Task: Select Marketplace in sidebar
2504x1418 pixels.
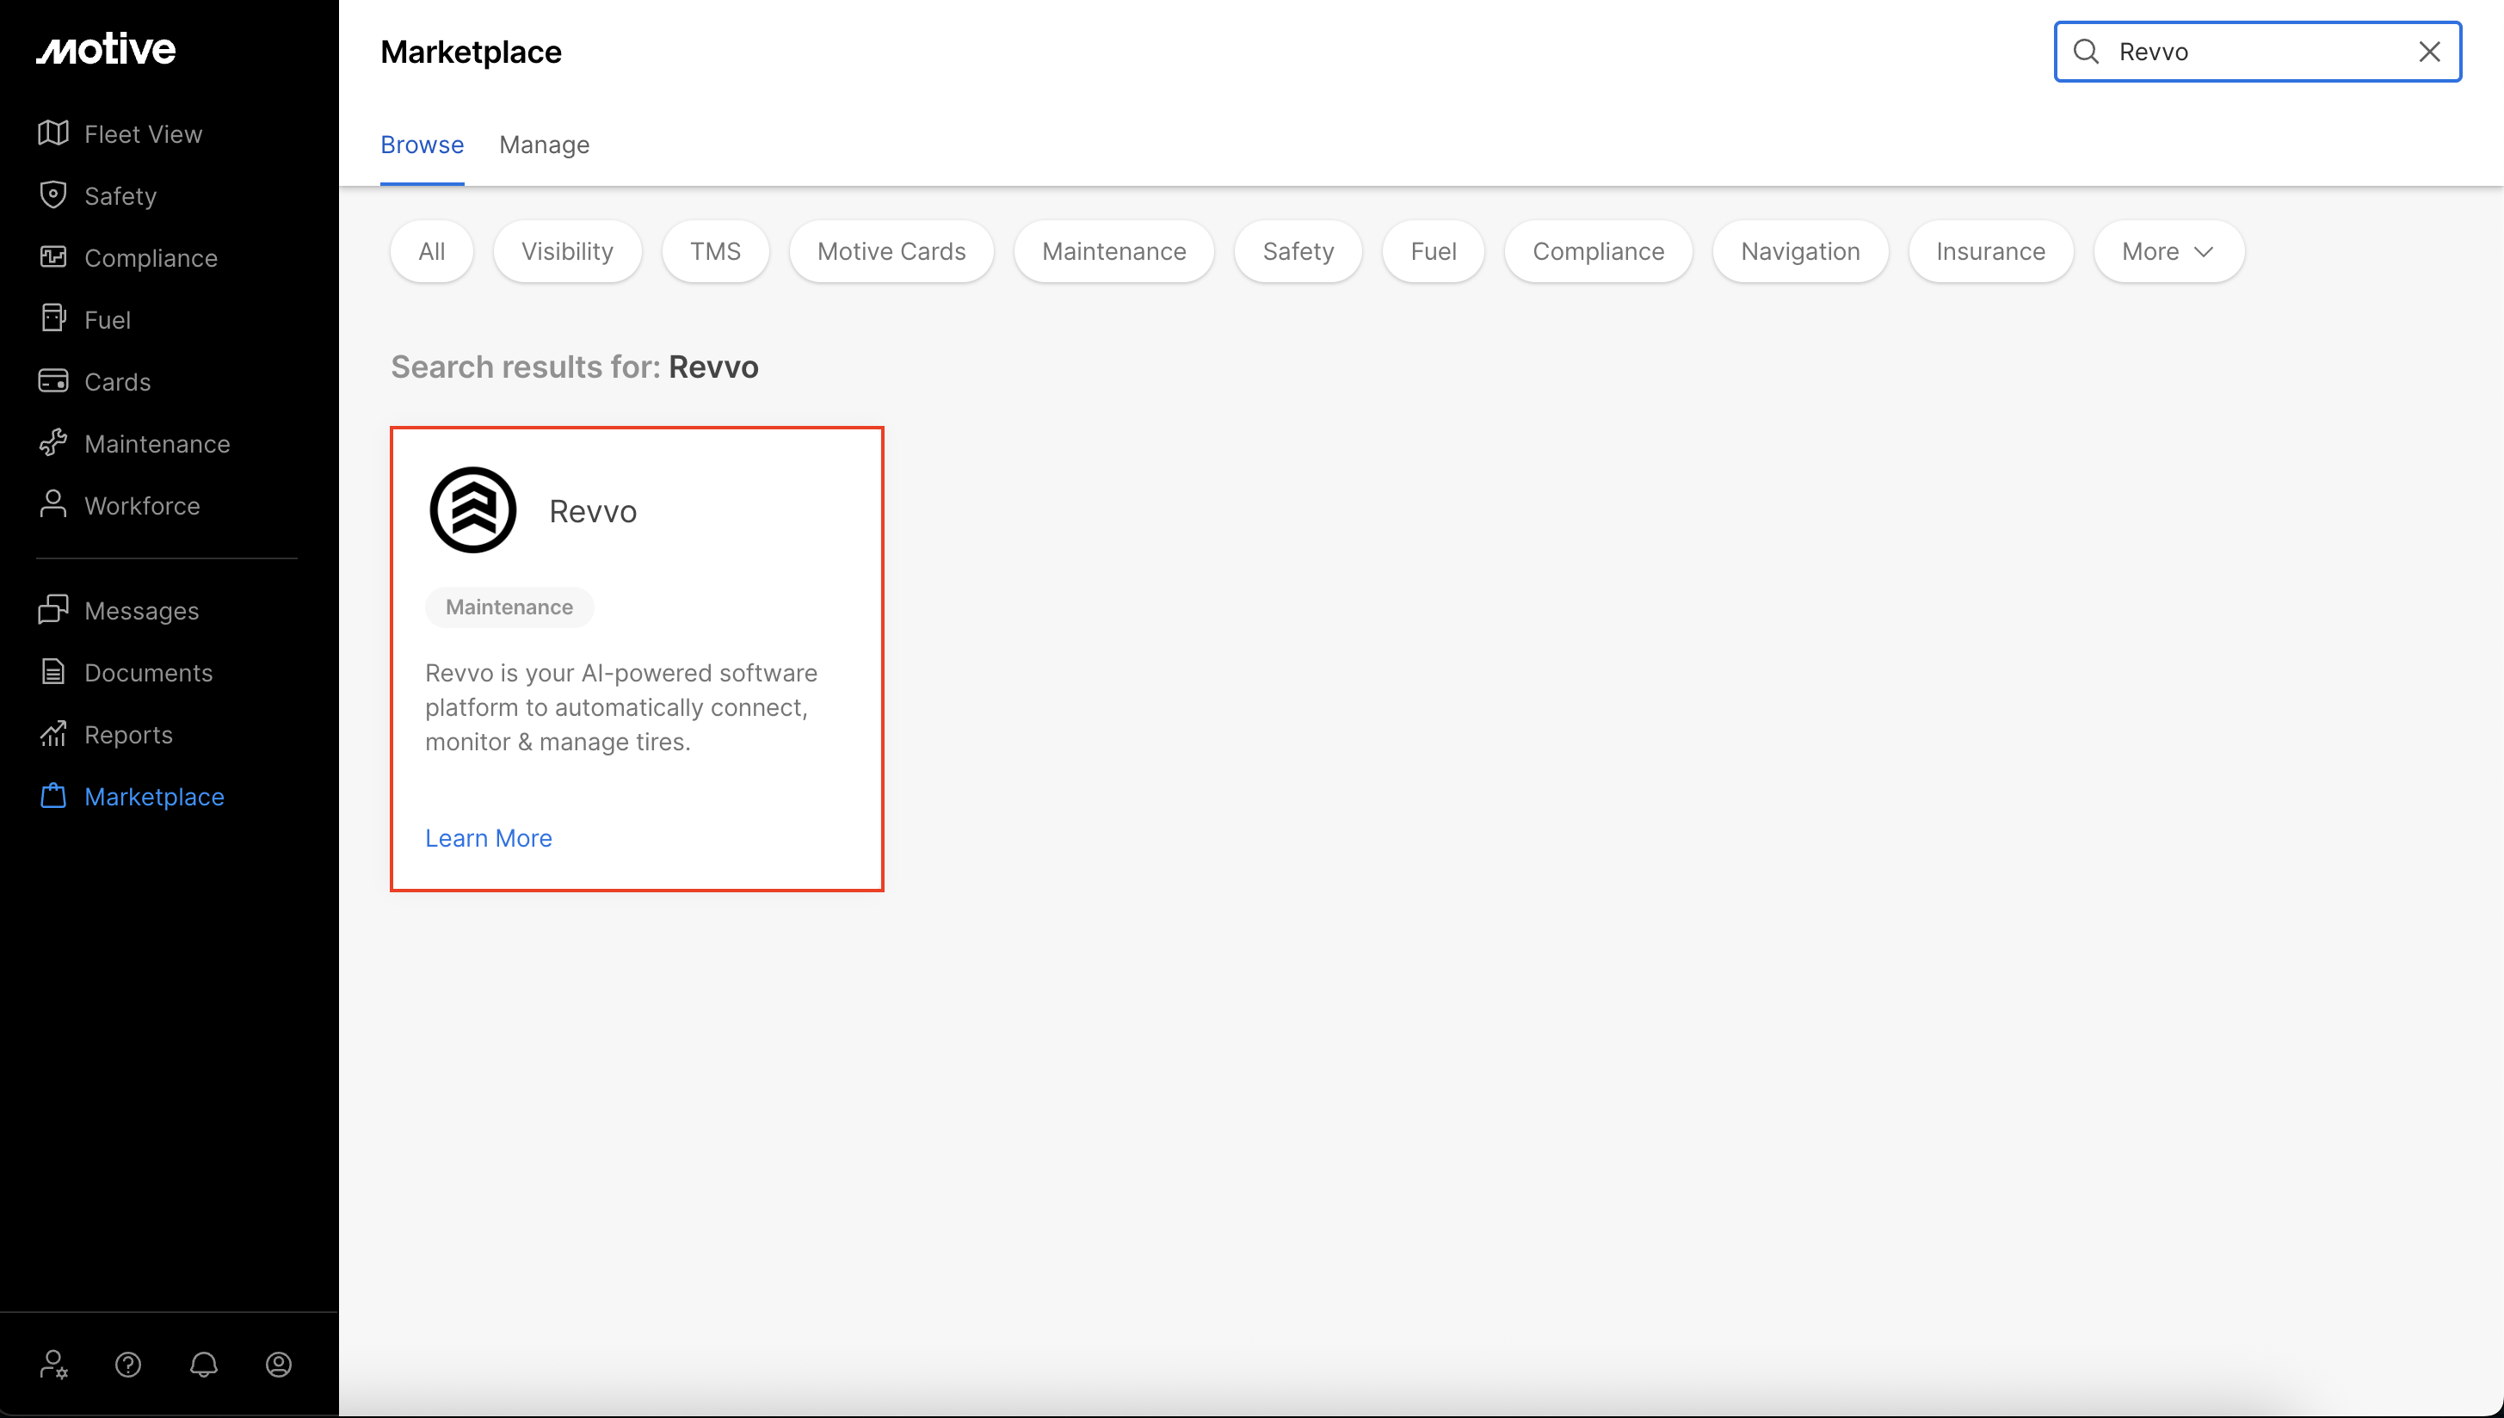Action: point(155,797)
